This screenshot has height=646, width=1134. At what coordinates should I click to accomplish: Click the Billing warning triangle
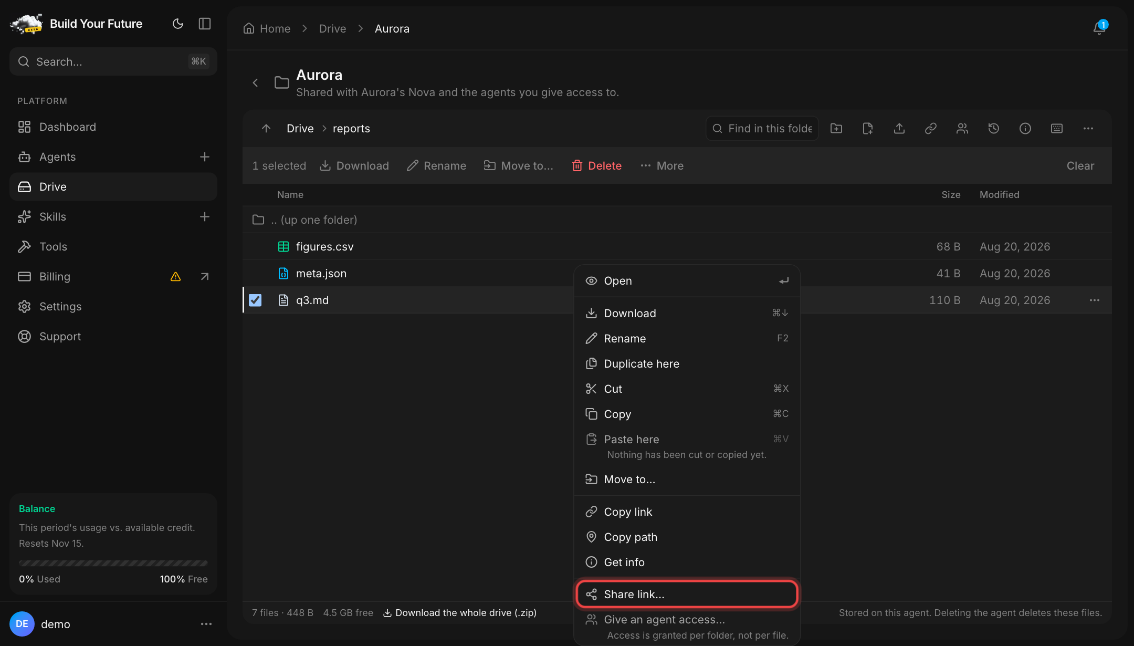[x=176, y=277]
